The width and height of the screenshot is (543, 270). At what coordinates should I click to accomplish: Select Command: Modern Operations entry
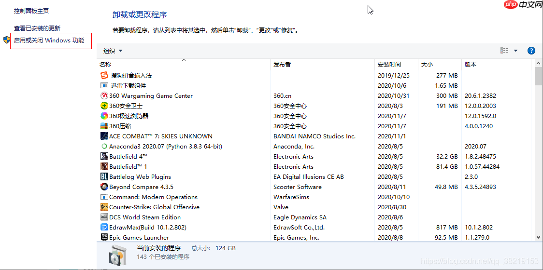click(154, 197)
